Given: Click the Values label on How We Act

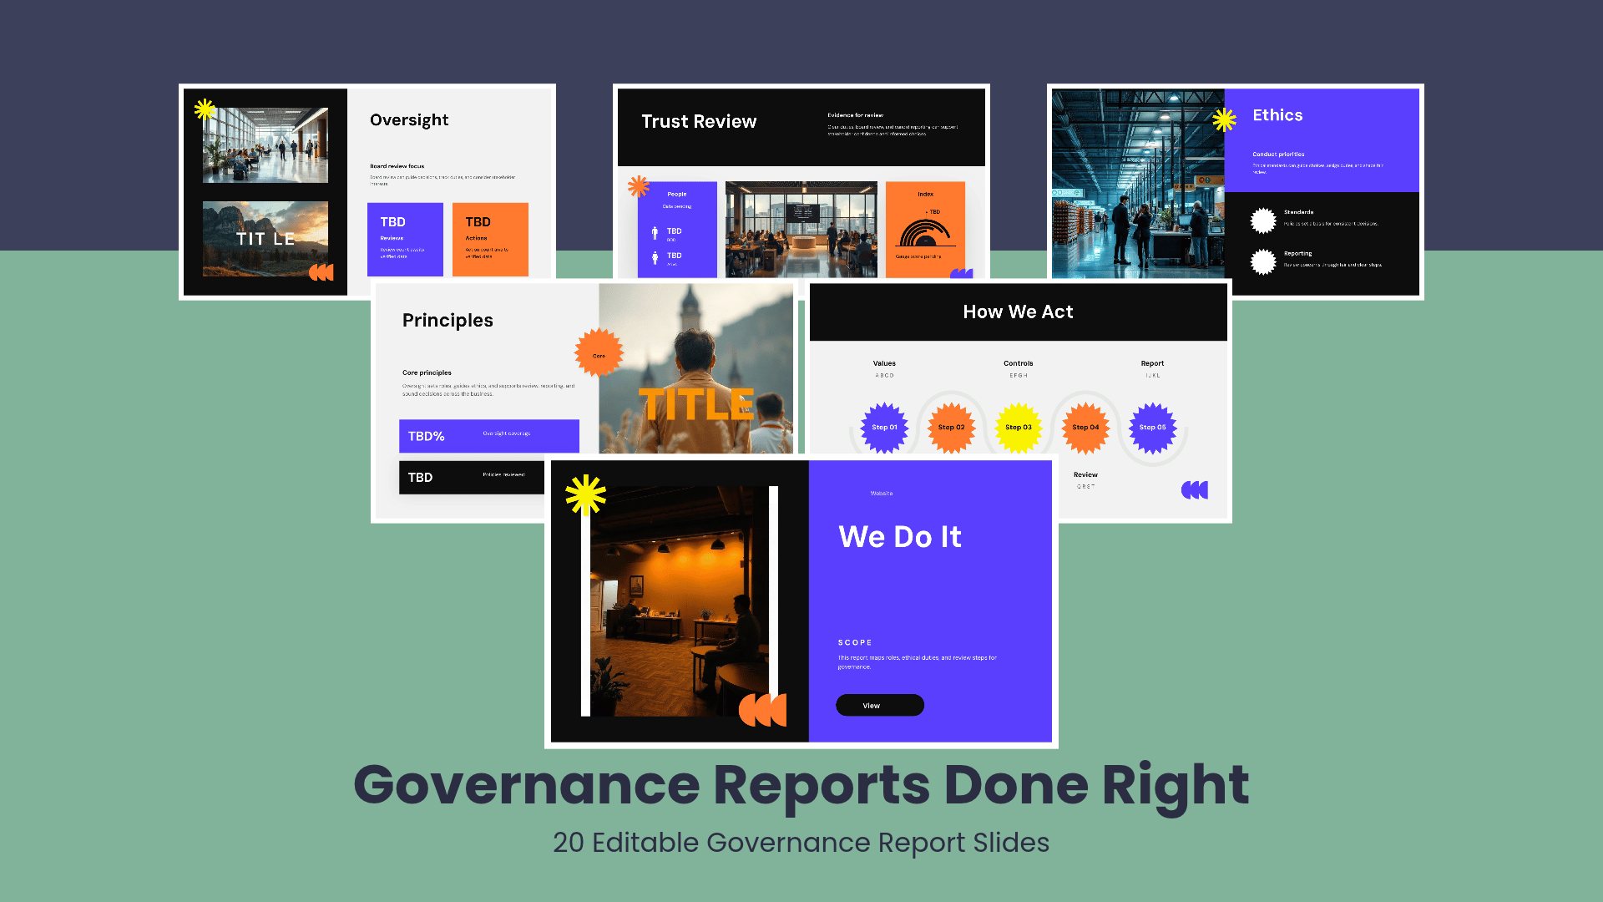Looking at the screenshot, I should click(884, 363).
